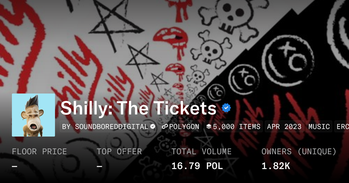This screenshot has height=183, width=349.
Task: Click the TOTAL VOLUME stat label
Action: coord(202,152)
